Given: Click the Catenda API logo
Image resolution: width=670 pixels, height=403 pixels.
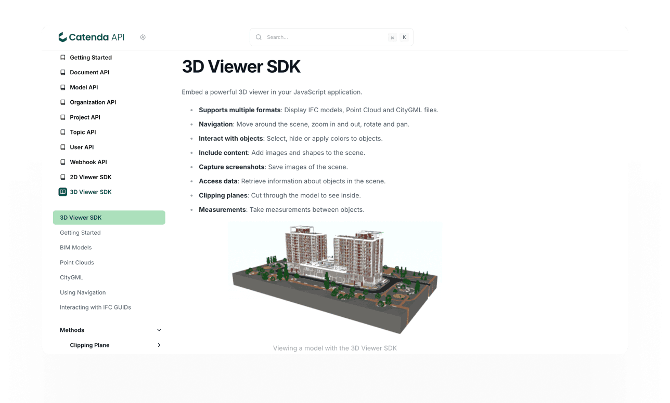Looking at the screenshot, I should tap(91, 37).
